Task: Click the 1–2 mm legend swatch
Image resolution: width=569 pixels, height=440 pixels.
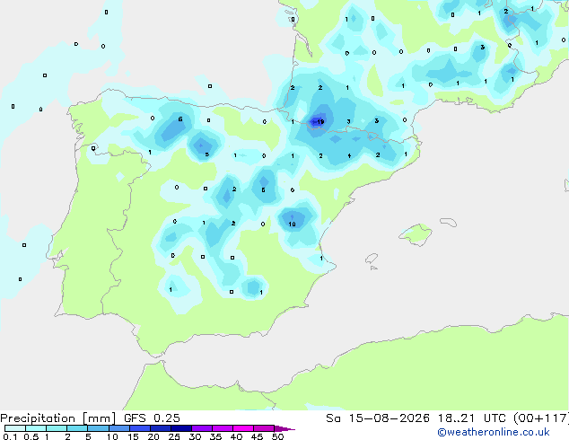Action: tap(57, 428)
